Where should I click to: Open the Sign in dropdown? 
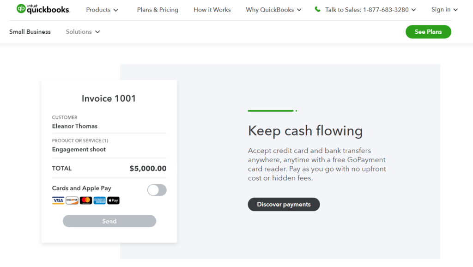(x=445, y=10)
